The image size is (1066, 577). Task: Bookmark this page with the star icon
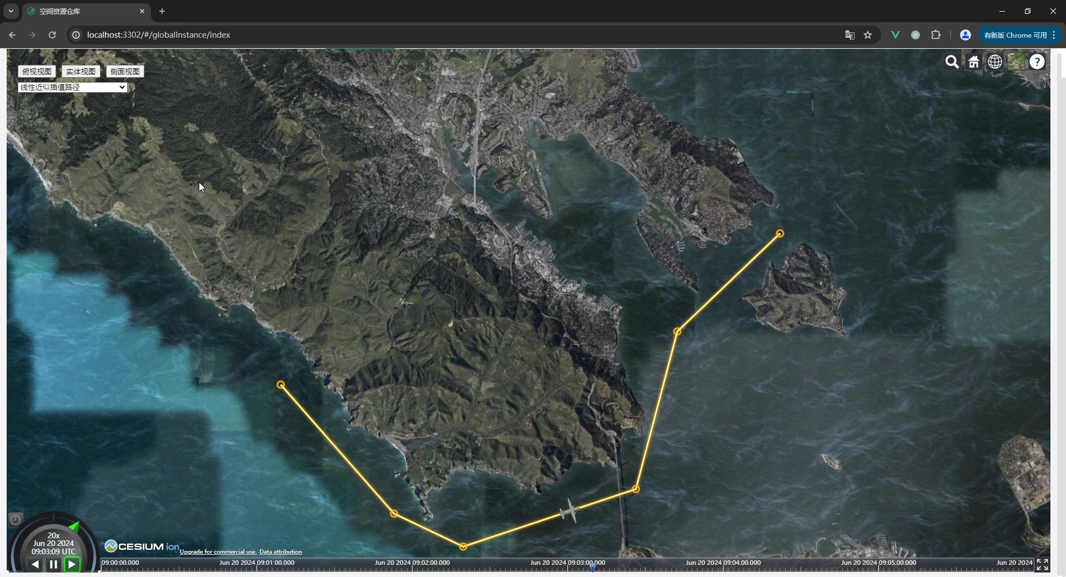pos(868,35)
